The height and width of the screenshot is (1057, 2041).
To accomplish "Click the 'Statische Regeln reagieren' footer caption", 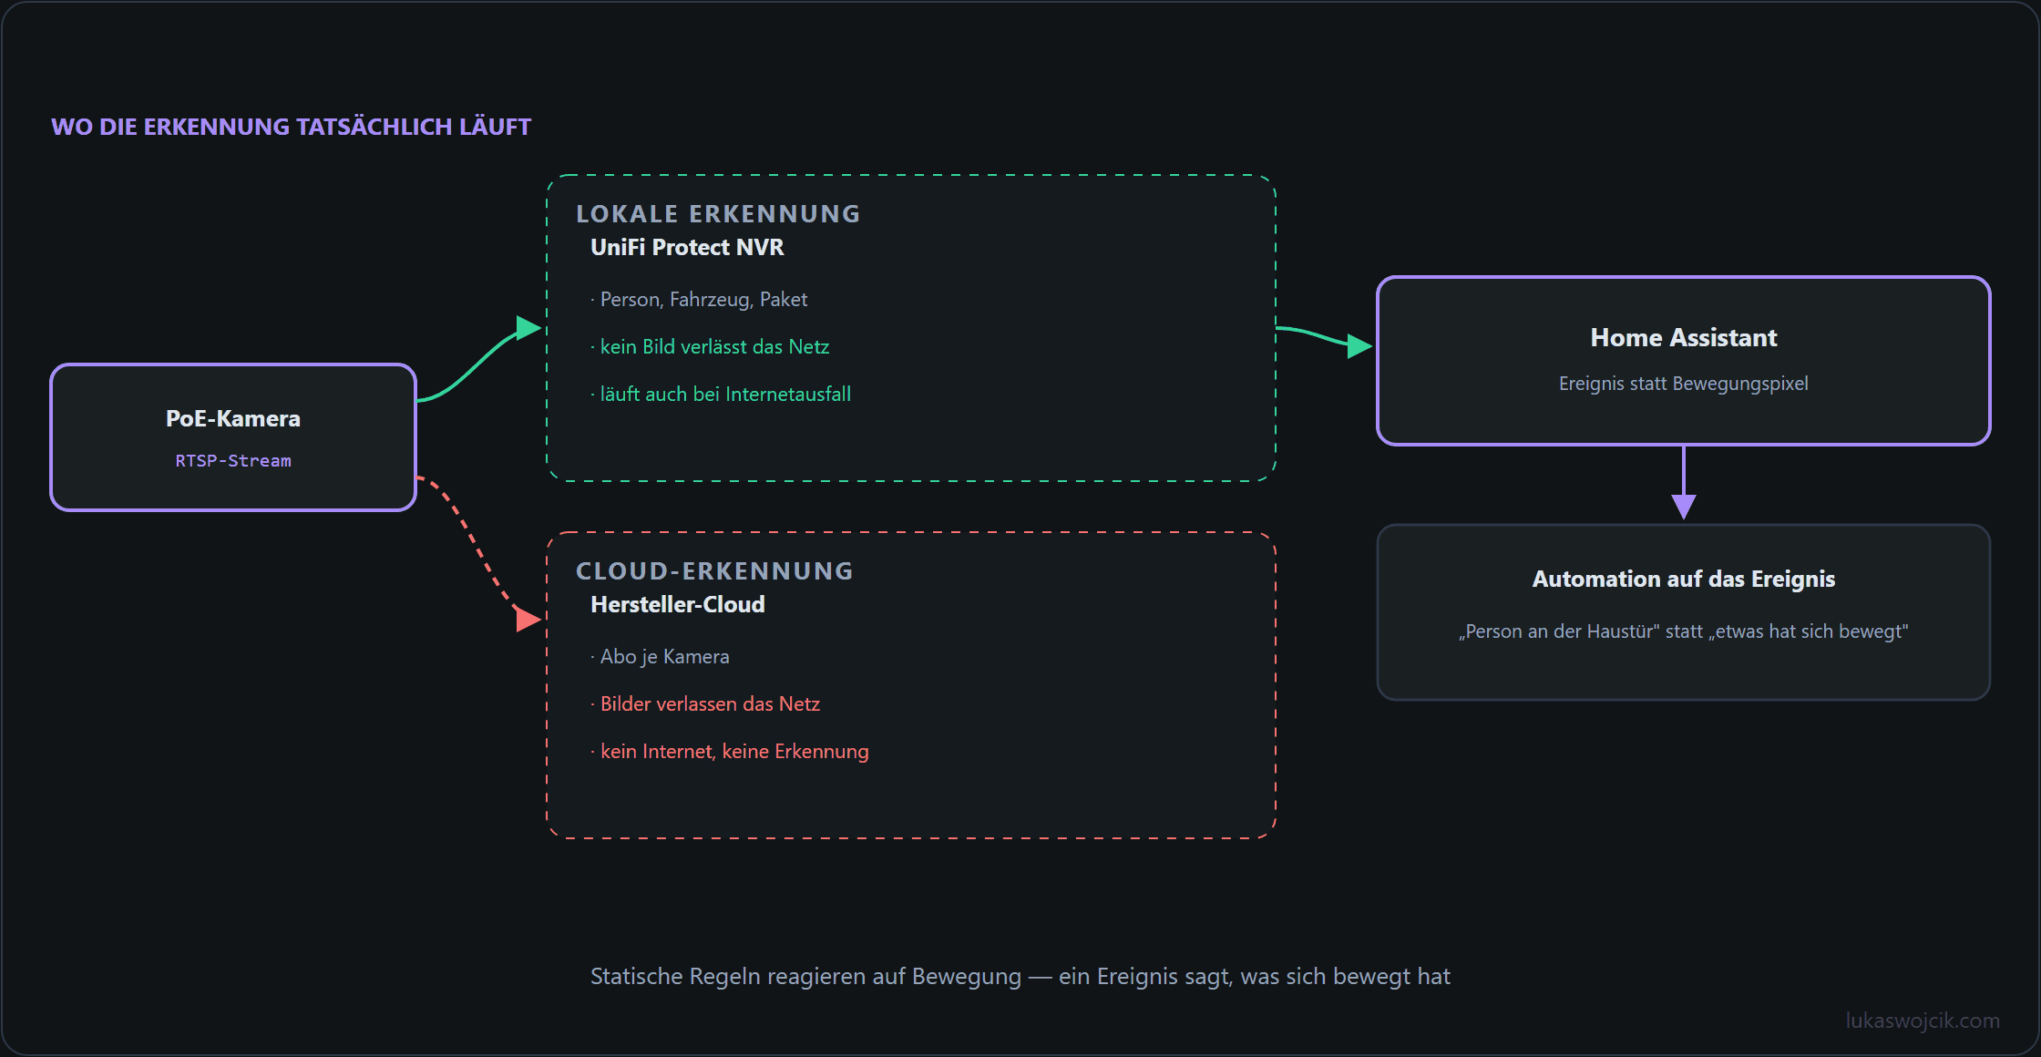I will (x=1020, y=977).
